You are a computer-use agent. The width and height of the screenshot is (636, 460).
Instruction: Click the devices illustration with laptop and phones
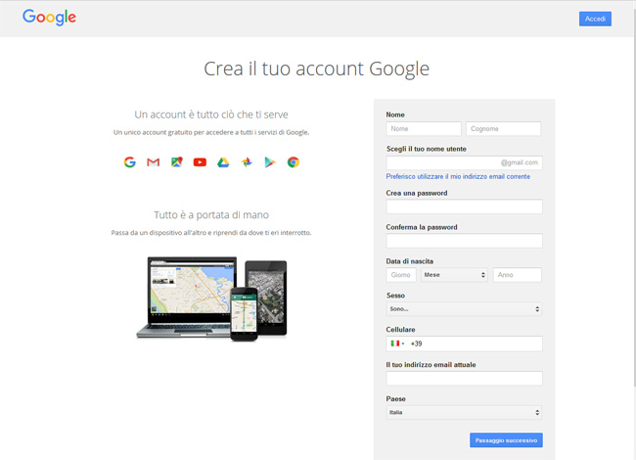pos(211,299)
